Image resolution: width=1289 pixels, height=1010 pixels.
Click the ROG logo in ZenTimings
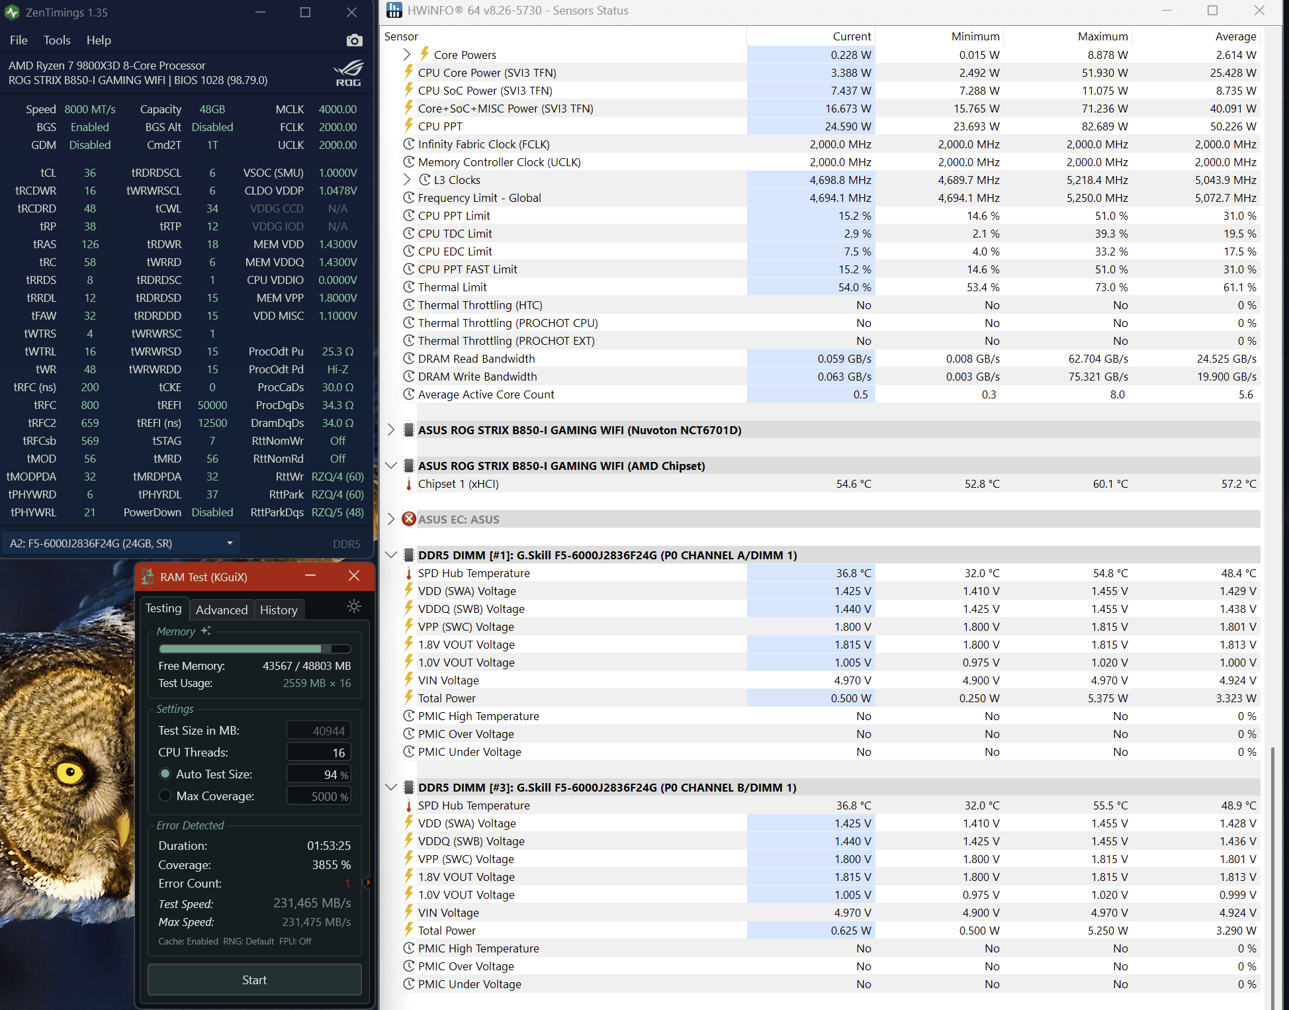point(348,73)
